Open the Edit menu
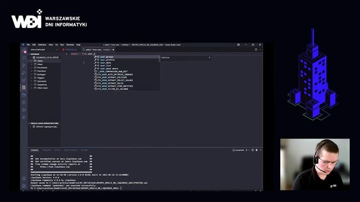360x202 pixels. pos(34,45)
